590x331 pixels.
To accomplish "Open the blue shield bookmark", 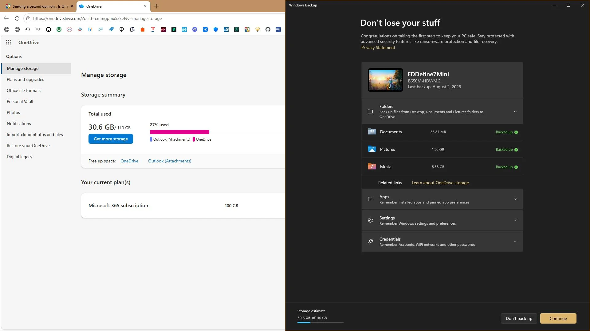I will 216,29.
